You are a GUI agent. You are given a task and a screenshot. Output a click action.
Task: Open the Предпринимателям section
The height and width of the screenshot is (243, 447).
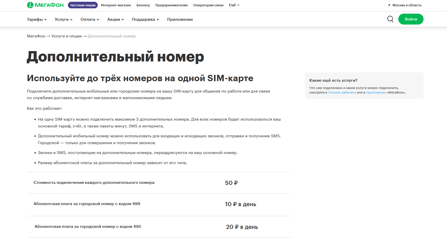pos(171,5)
